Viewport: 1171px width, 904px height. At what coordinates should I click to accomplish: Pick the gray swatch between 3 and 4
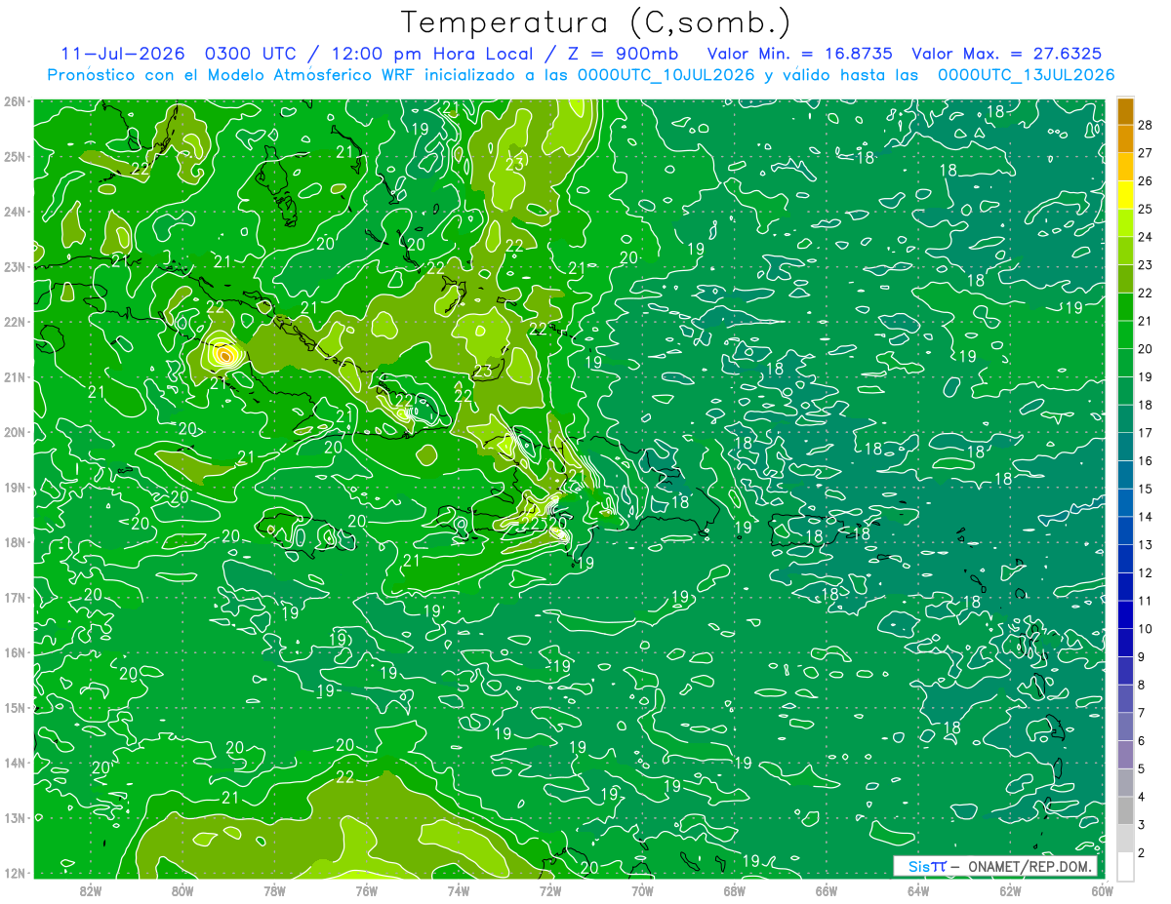click(1125, 811)
